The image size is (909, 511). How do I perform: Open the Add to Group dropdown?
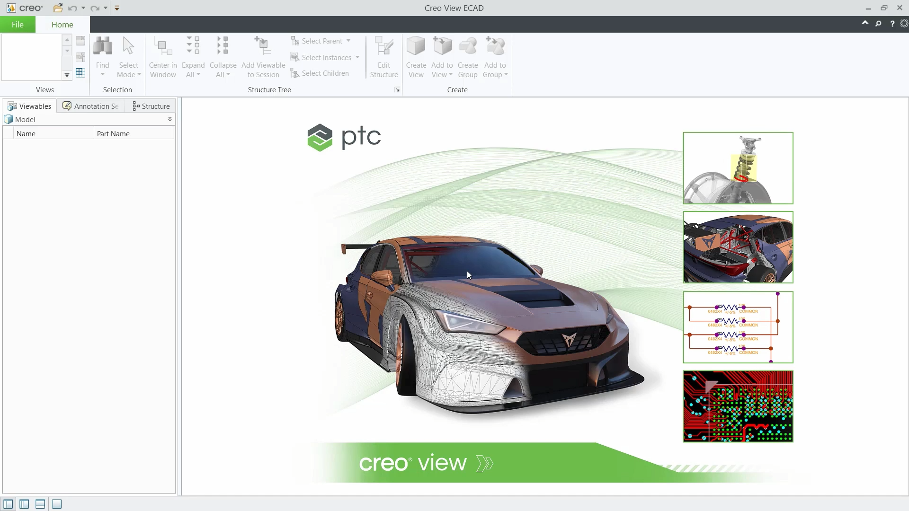(x=506, y=74)
